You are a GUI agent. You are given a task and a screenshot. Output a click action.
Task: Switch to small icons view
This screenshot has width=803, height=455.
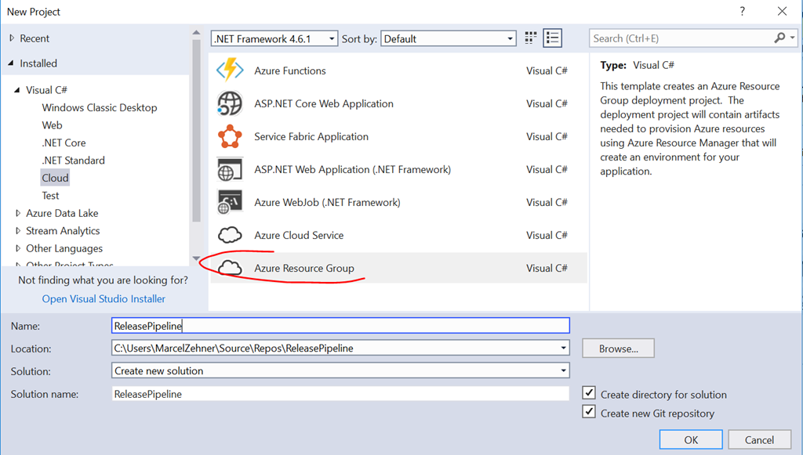click(531, 38)
